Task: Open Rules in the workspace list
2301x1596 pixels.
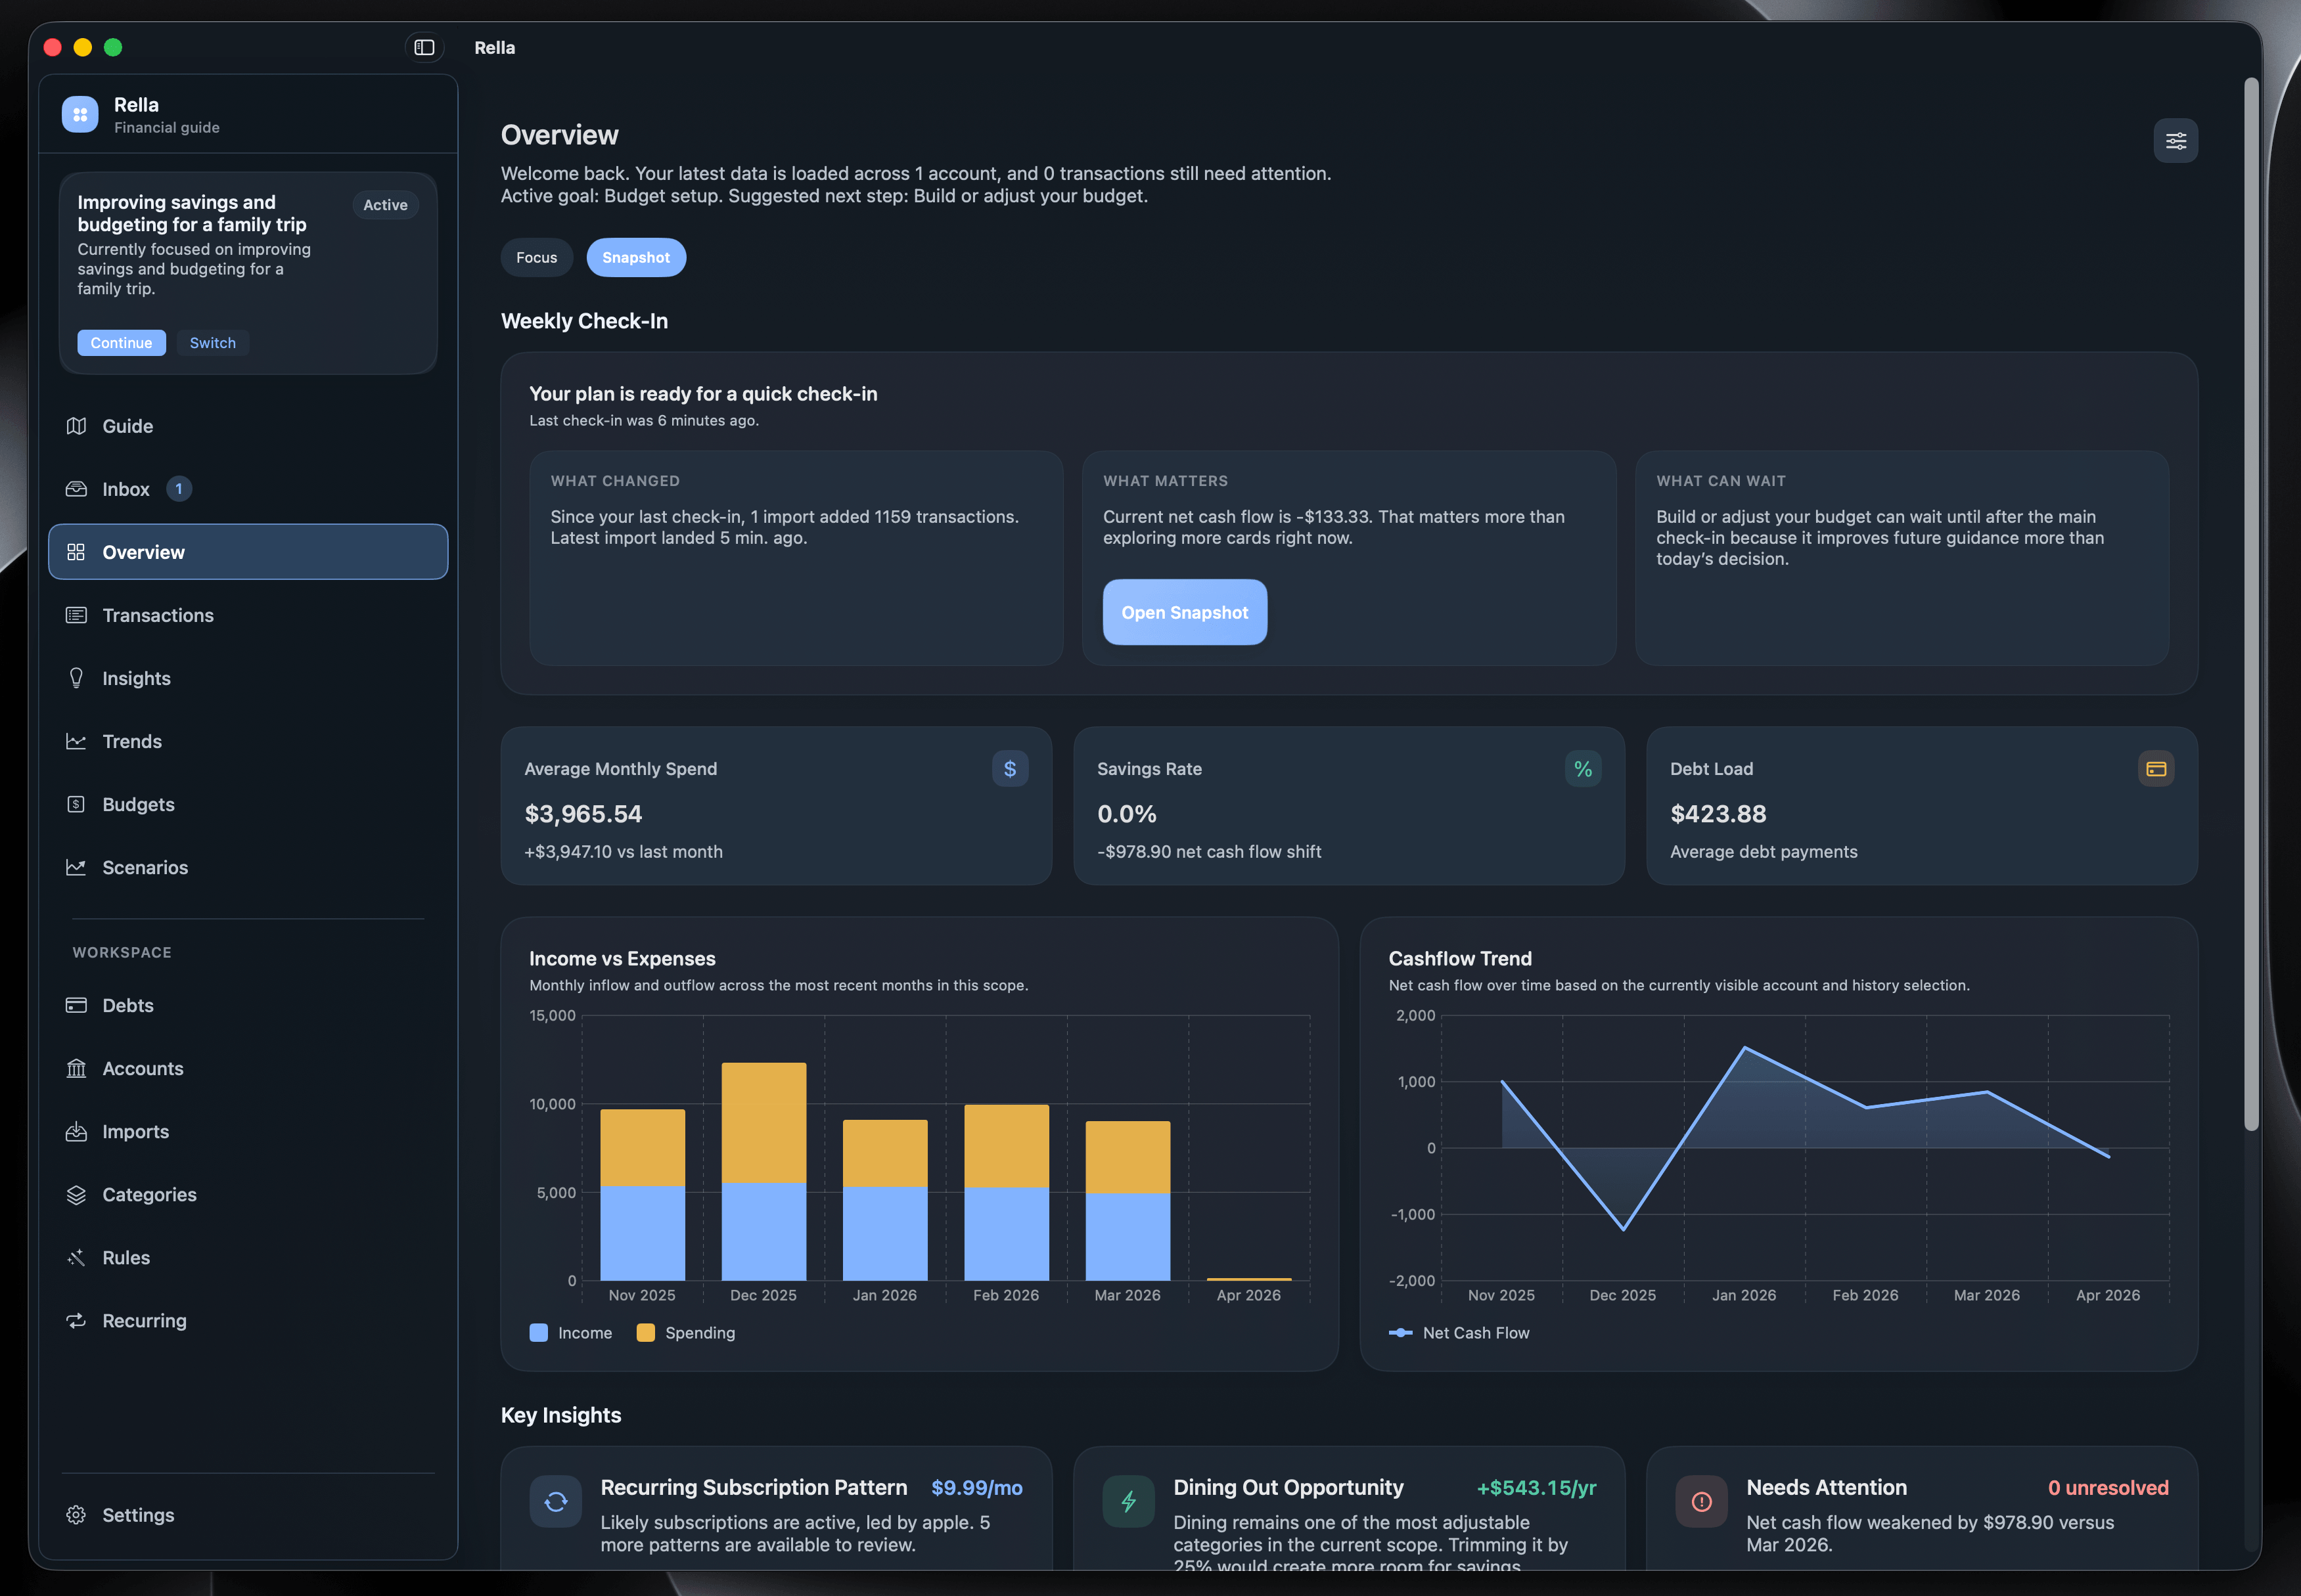Action: (x=248, y=1257)
